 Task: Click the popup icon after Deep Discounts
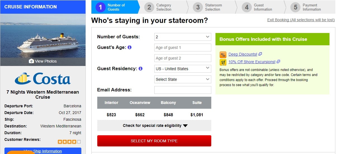260,54
